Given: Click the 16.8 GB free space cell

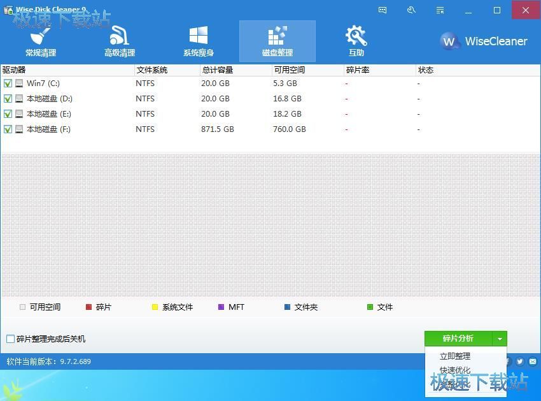Looking at the screenshot, I should 287,99.
